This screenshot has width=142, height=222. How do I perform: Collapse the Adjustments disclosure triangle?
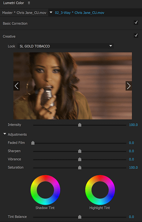tap(5, 134)
